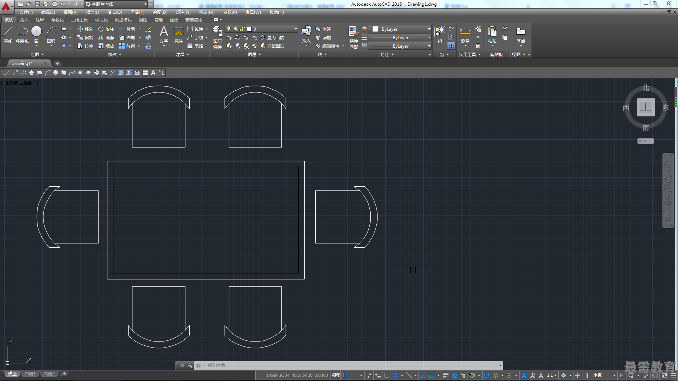Click the Mirror (镜像) tool

[x=106, y=37]
